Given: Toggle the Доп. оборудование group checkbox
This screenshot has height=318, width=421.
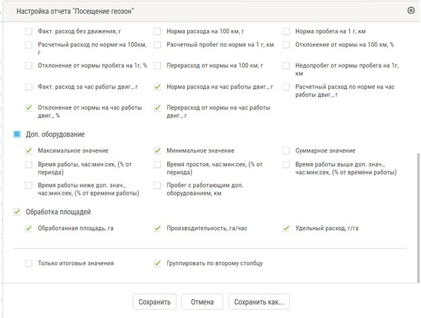Looking at the screenshot, I should (x=17, y=134).
